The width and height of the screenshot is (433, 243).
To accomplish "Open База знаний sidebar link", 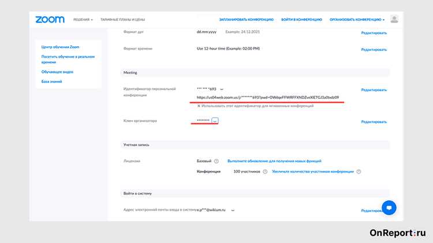I will (51, 81).
